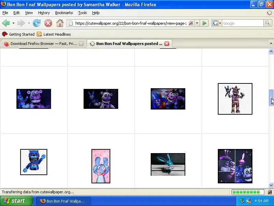Click the activity throbber icon in menu bar
Screen dimensions: 274x206
click(x=269, y=13)
